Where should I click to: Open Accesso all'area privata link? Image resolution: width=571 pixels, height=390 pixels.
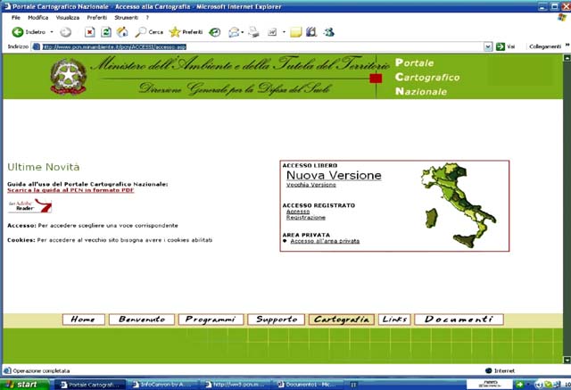325,241
